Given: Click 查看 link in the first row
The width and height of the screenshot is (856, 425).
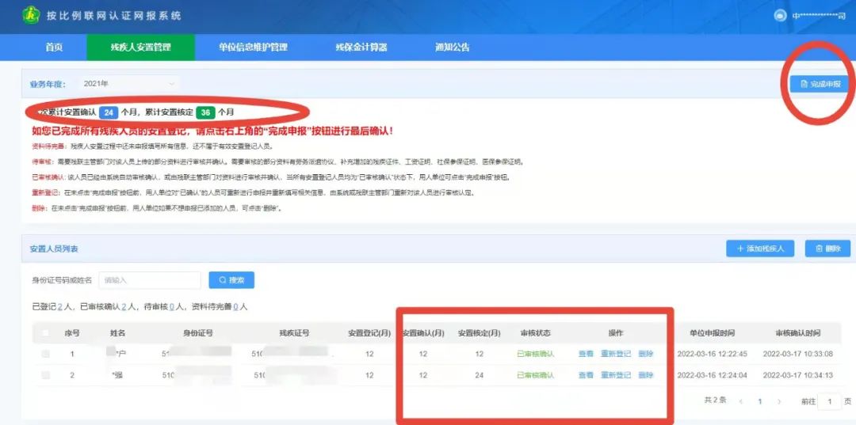Looking at the screenshot, I should click(x=586, y=354).
